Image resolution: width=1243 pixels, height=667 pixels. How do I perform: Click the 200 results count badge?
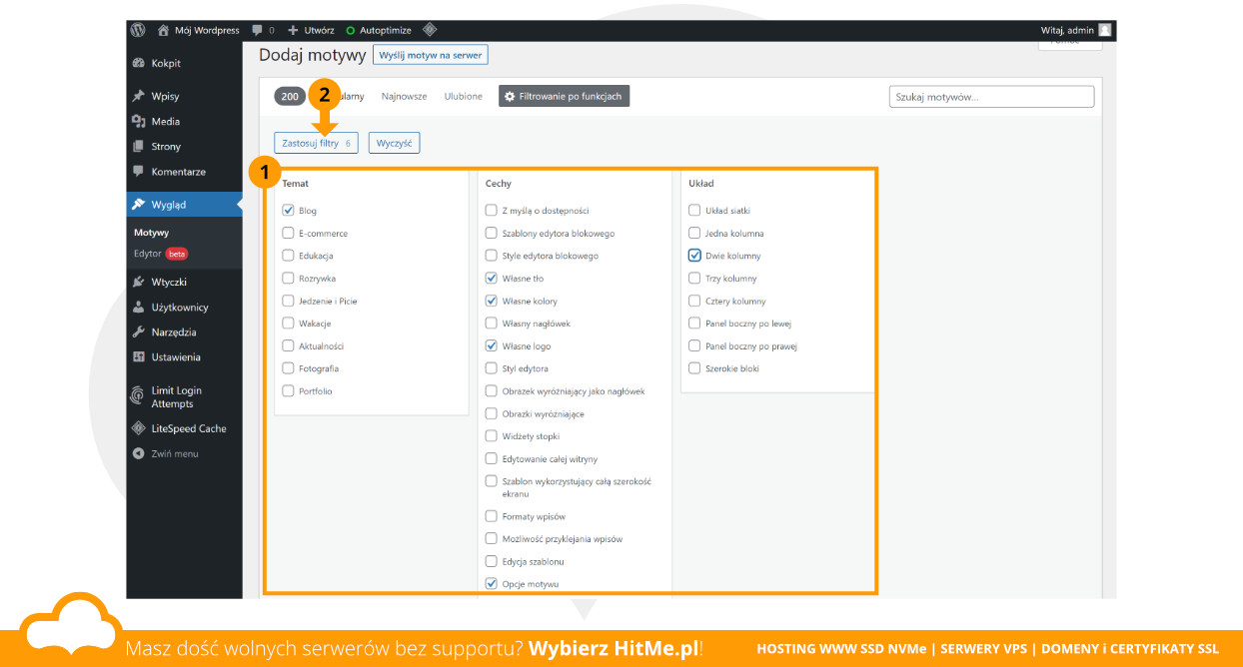coord(290,97)
